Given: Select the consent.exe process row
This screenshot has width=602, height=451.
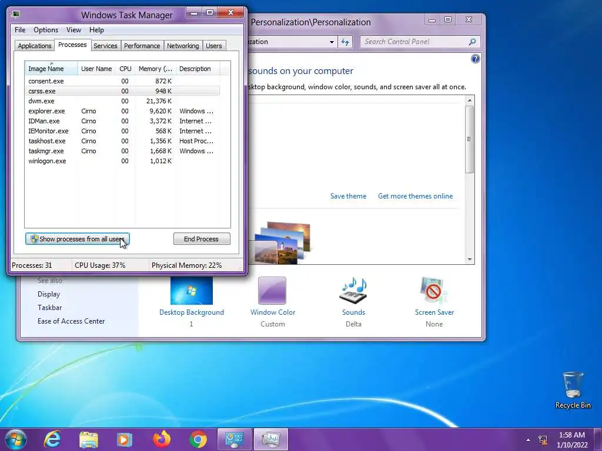Looking at the screenshot, I should coord(122,81).
